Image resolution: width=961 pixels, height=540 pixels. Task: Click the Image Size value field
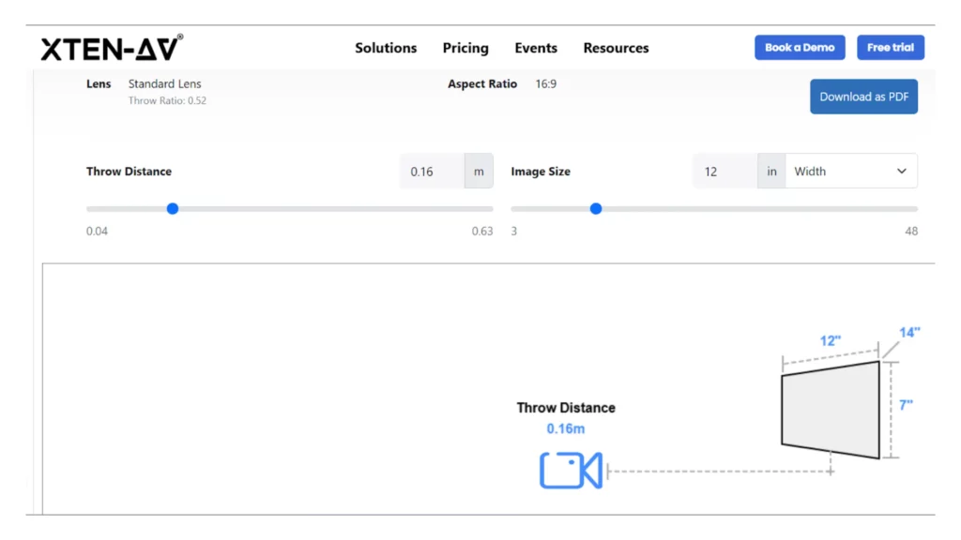[x=725, y=172]
